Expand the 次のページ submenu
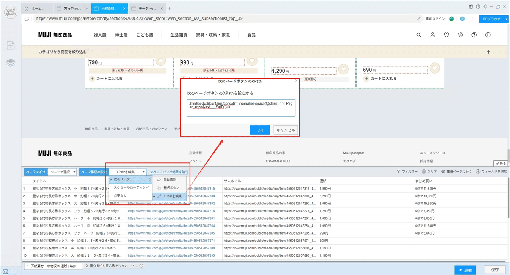510x275 pixels. [x=130, y=180]
